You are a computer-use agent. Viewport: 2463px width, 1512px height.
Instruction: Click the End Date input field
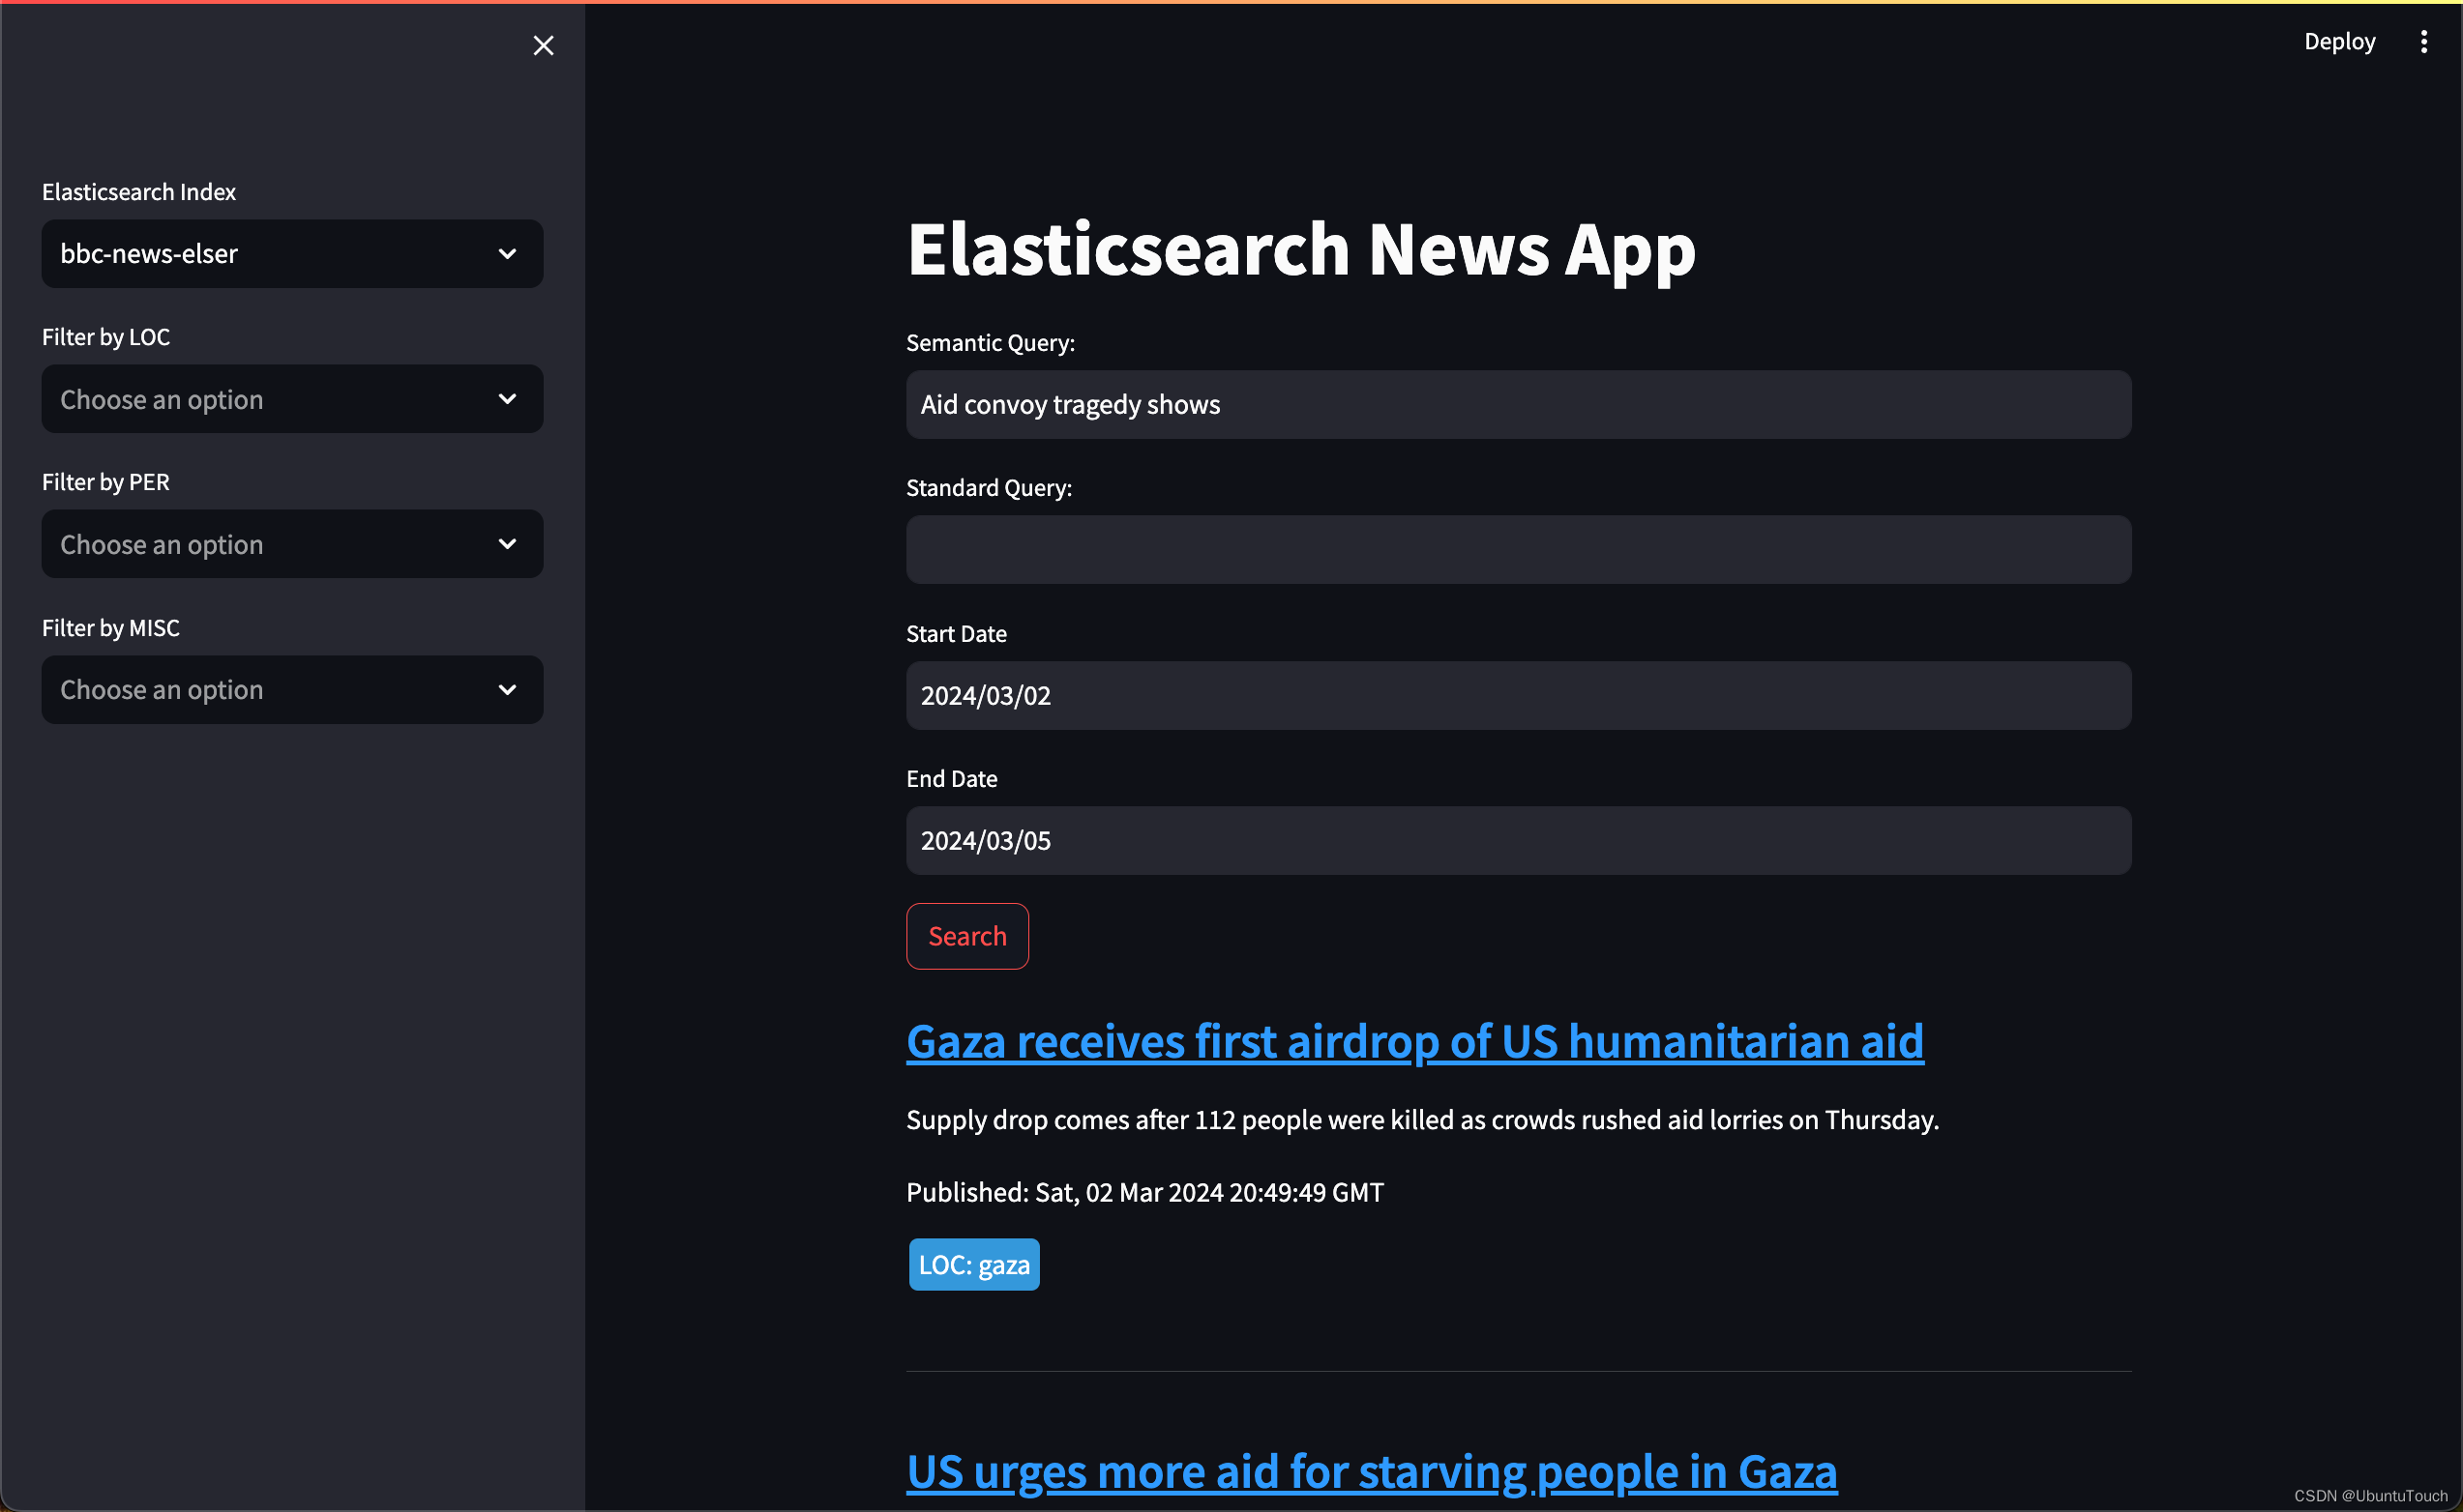point(1520,840)
